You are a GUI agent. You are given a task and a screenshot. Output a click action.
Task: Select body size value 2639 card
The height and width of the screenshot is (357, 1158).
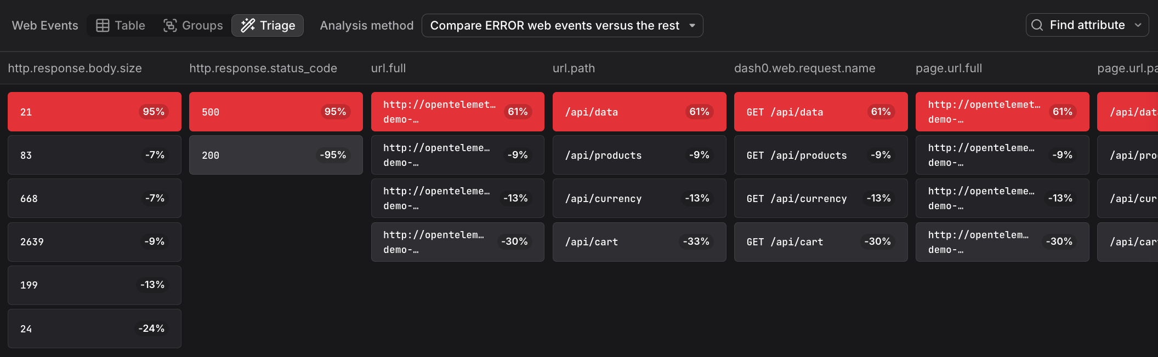[x=94, y=242]
